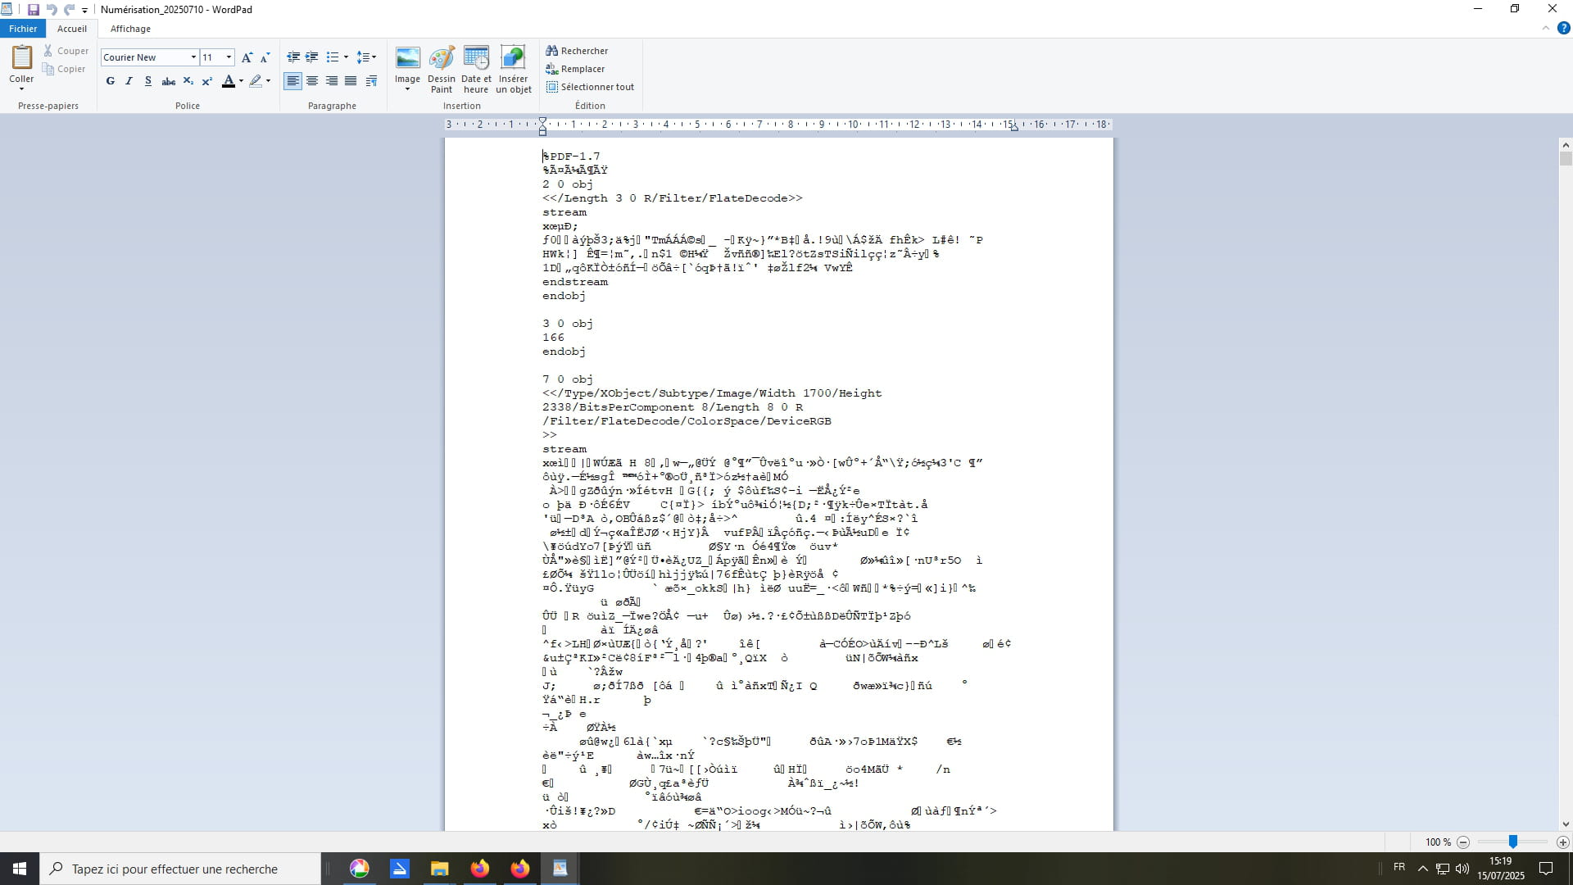Click the vertical scrollbar thumb
This screenshot has width=1573, height=885.
[1566, 159]
